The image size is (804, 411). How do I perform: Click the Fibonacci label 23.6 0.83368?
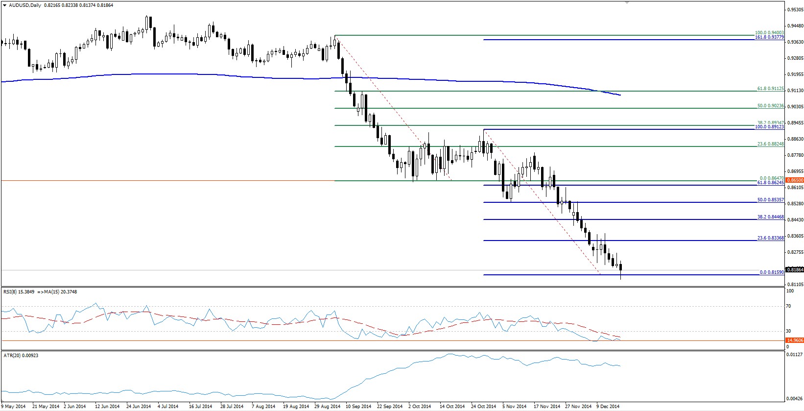click(x=770, y=238)
